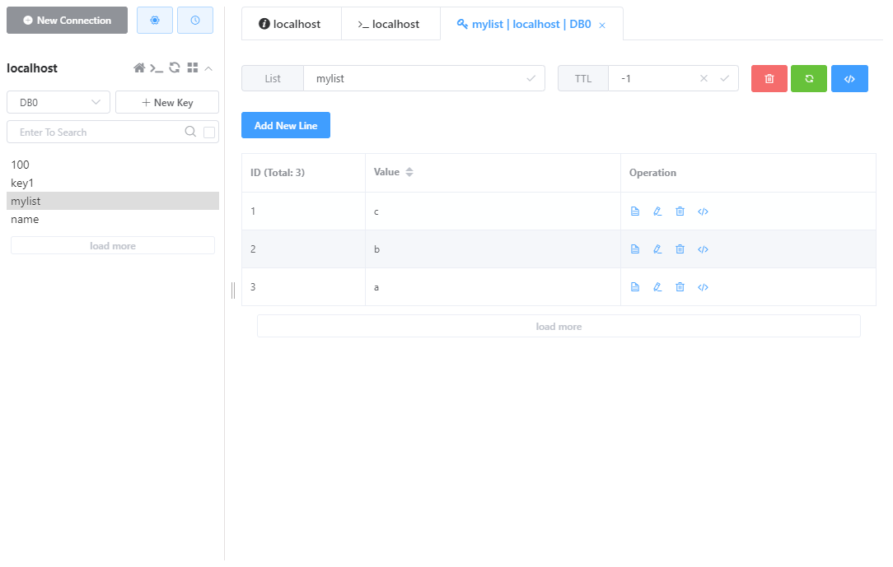Select the name key in list

[x=113, y=219]
